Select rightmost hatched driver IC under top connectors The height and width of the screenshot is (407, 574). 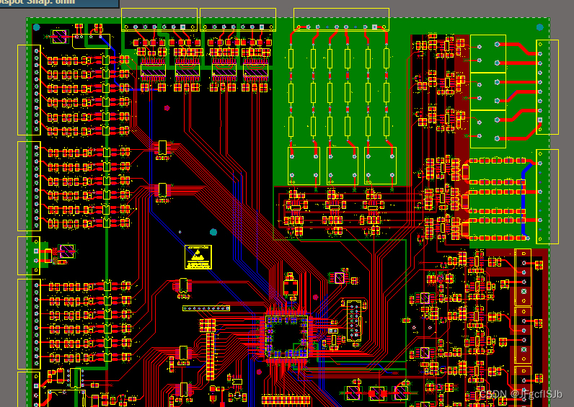click(x=255, y=70)
